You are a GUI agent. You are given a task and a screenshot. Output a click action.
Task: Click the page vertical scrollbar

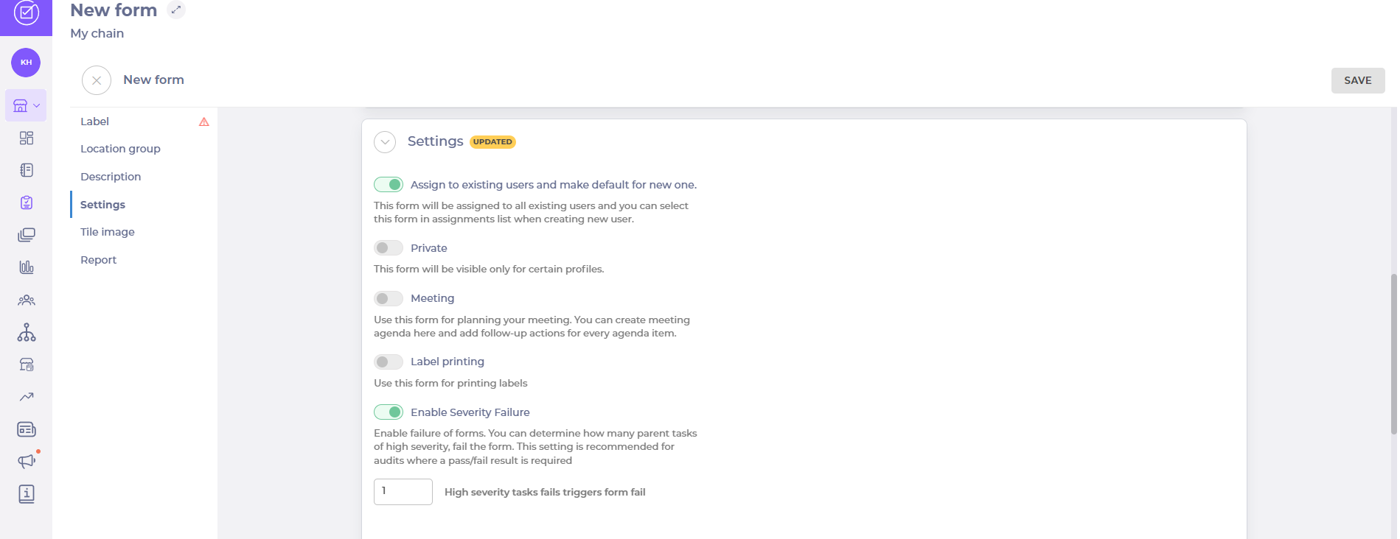[1393, 353]
